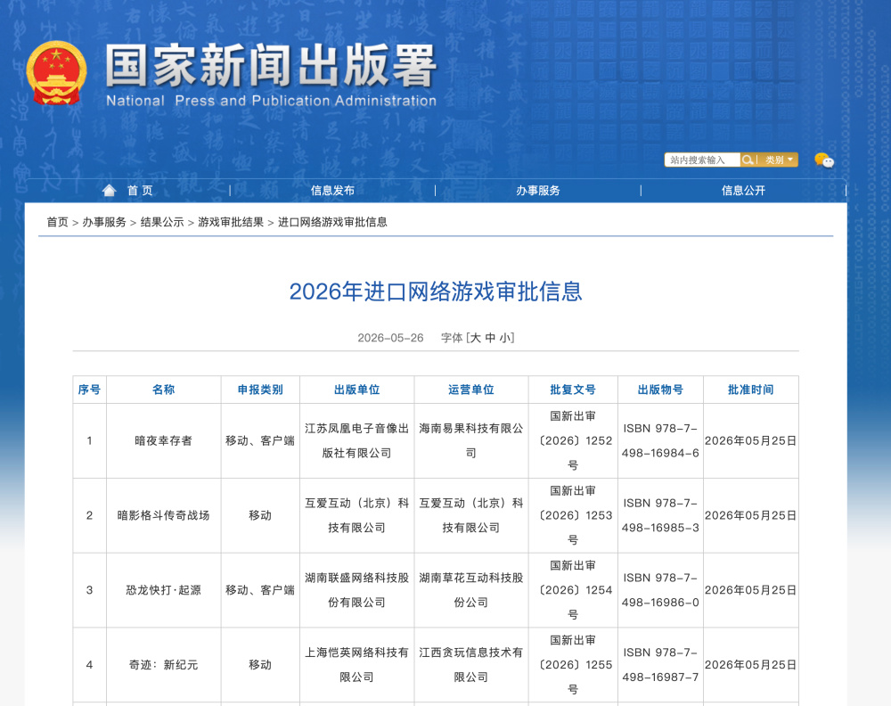
Task: Open the 信息发布 menu
Action: [332, 191]
